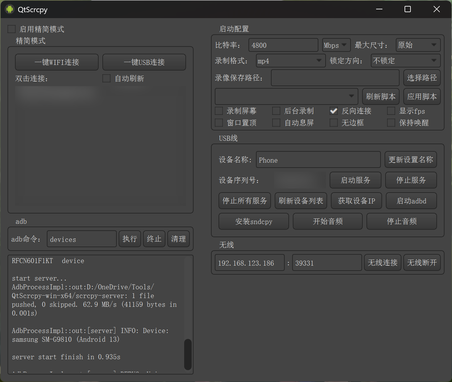Click the 停止音频 button

pos(402,221)
